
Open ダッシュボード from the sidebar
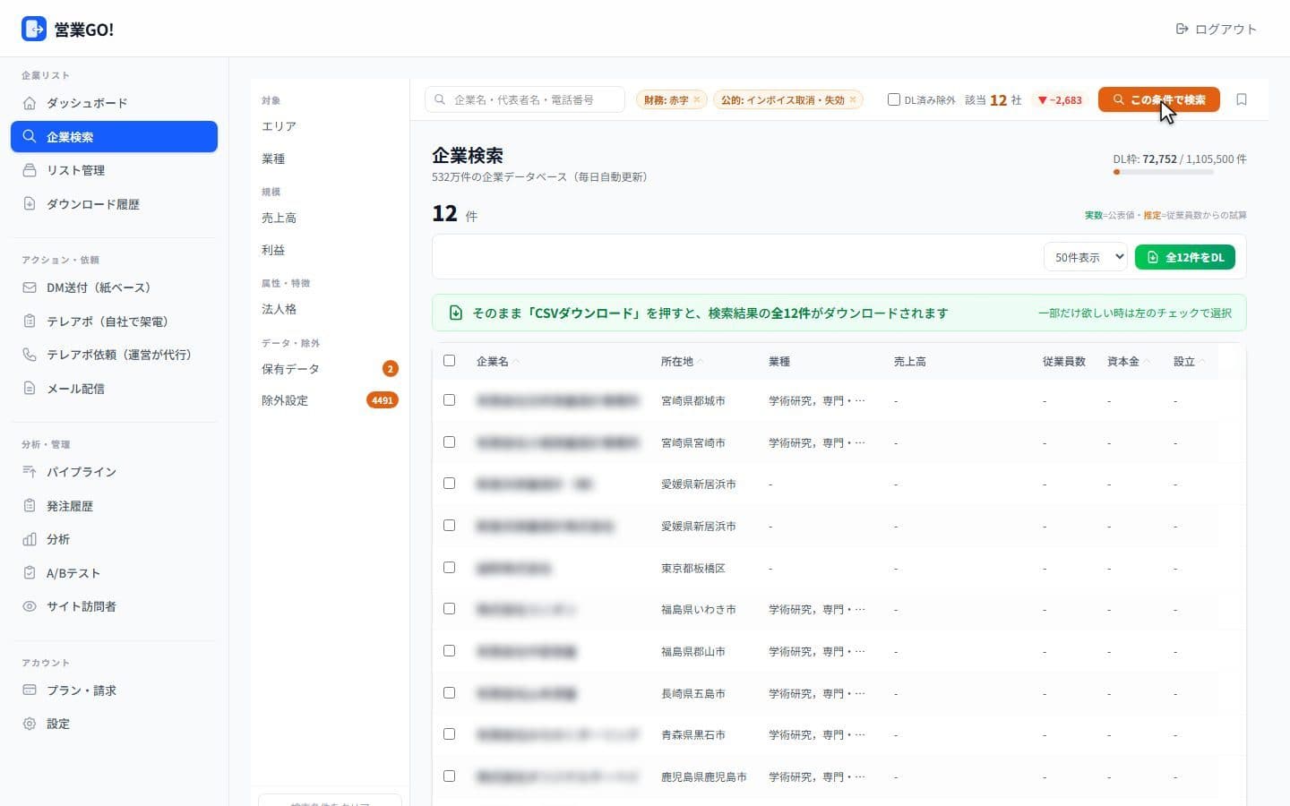(114, 103)
